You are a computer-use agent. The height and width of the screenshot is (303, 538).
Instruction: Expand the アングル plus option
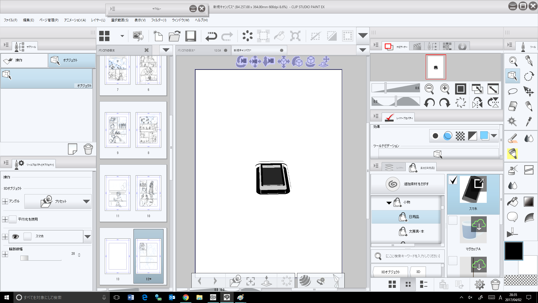[x=5, y=201]
